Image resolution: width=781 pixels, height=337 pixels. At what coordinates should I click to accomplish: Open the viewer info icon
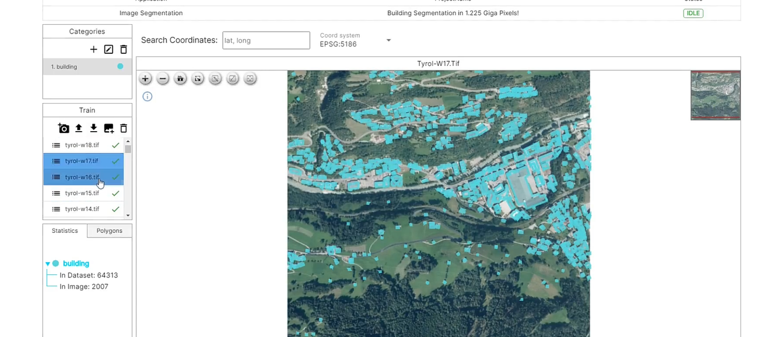click(147, 96)
